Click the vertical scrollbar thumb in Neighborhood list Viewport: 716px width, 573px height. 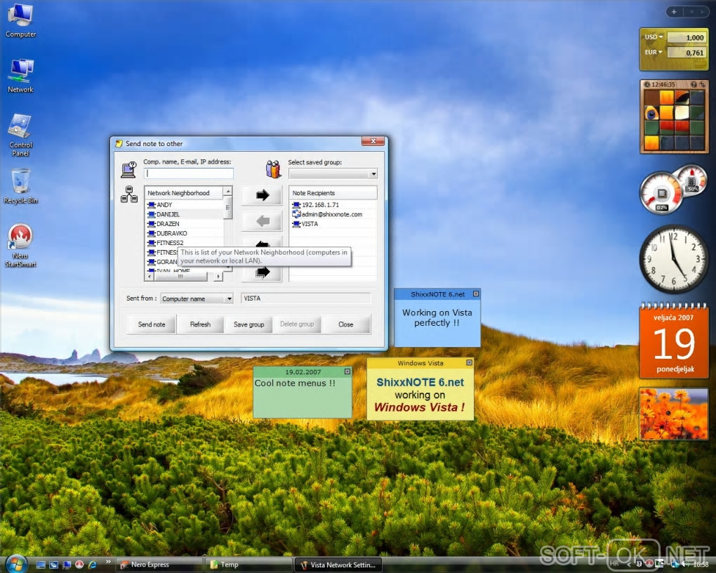coord(228,207)
